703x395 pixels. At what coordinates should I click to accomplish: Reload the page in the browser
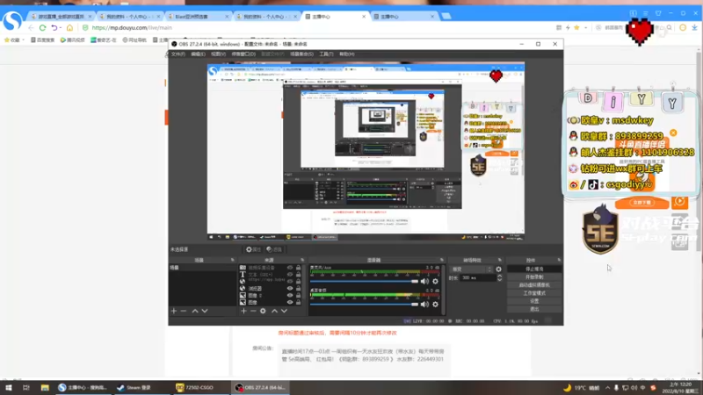tap(42, 28)
